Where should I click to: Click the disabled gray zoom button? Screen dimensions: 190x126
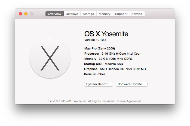[31, 14]
